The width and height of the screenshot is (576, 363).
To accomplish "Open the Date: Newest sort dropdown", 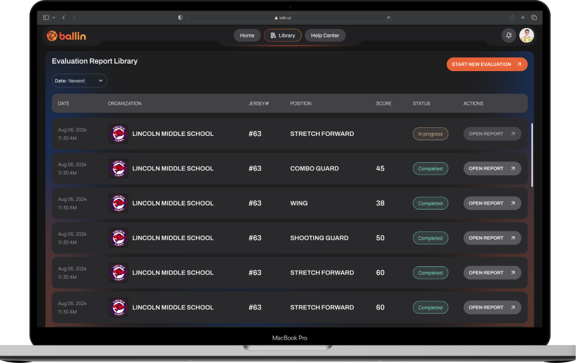I will [x=79, y=80].
